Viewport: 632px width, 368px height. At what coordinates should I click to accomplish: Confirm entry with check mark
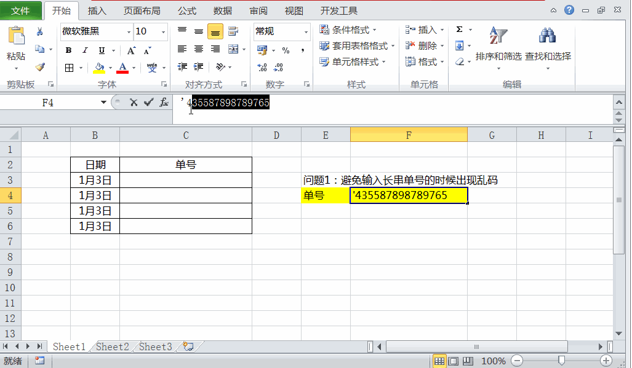pyautogui.click(x=149, y=103)
